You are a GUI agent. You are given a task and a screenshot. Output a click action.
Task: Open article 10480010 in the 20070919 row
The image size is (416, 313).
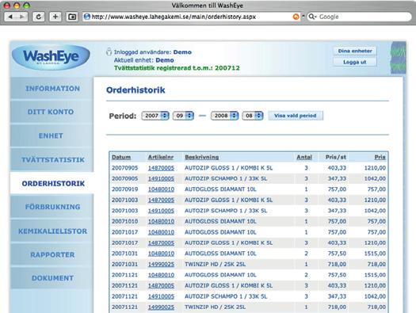coord(161,189)
